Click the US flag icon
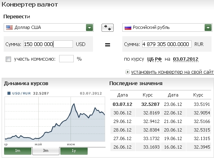Image resolution: width=214 pixels, height=158 pixels. point(9,27)
